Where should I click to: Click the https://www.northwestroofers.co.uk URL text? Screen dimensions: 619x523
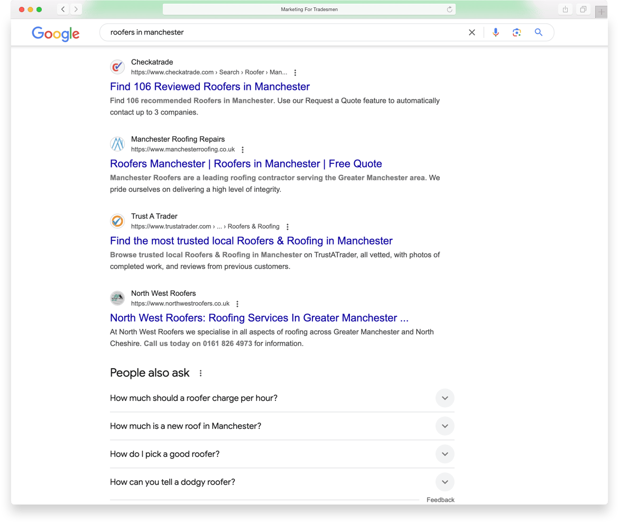(180, 303)
